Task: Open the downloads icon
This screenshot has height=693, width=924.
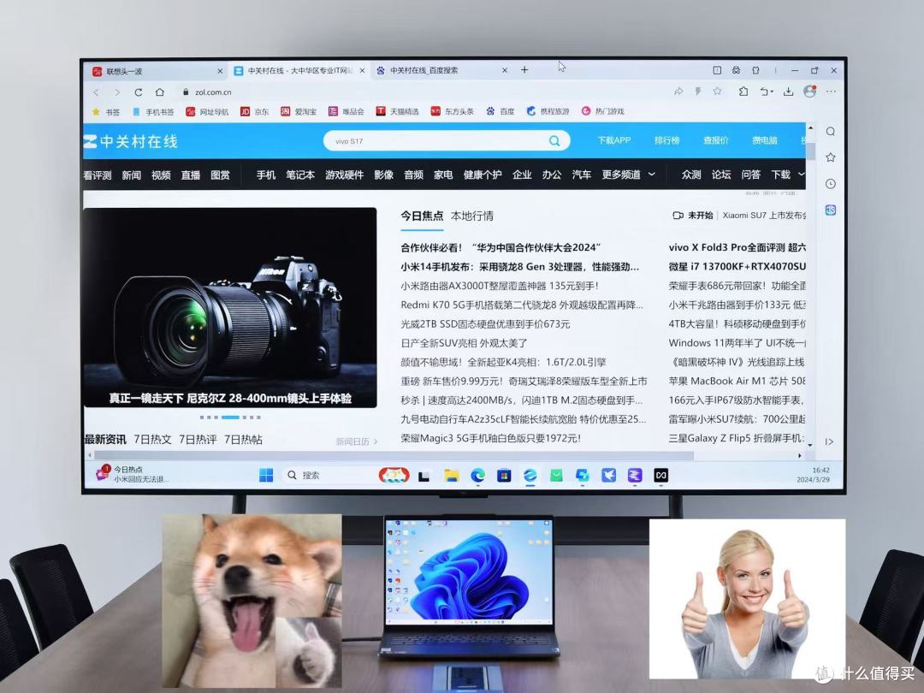Action: (x=789, y=92)
